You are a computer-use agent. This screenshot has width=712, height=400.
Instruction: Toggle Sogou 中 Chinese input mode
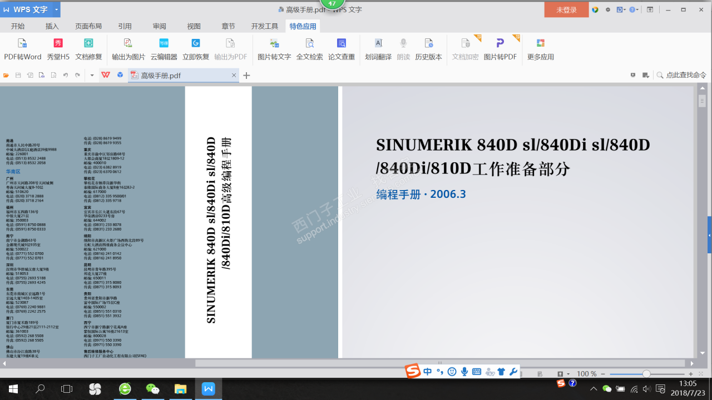pos(427,372)
